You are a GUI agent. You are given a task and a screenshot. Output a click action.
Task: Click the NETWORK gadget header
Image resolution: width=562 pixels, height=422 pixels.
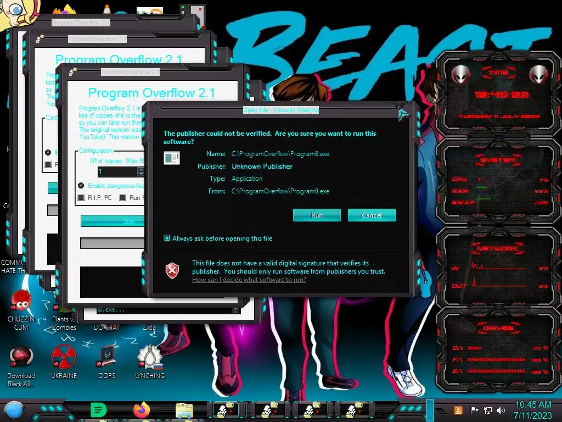[x=498, y=248]
